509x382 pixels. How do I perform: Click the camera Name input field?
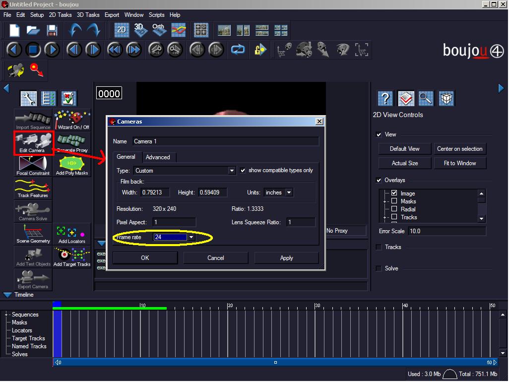point(226,141)
